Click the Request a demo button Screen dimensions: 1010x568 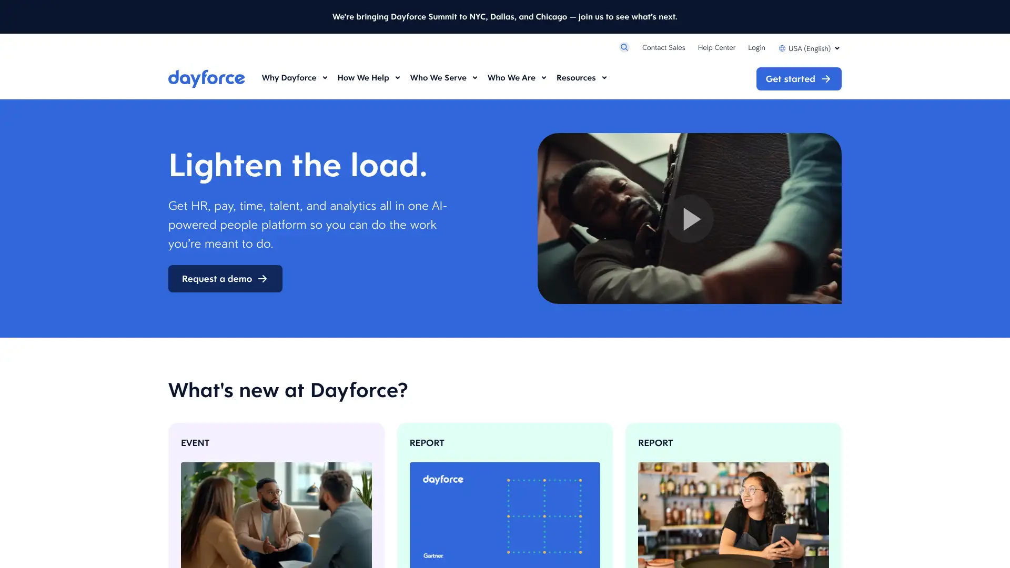click(x=225, y=279)
